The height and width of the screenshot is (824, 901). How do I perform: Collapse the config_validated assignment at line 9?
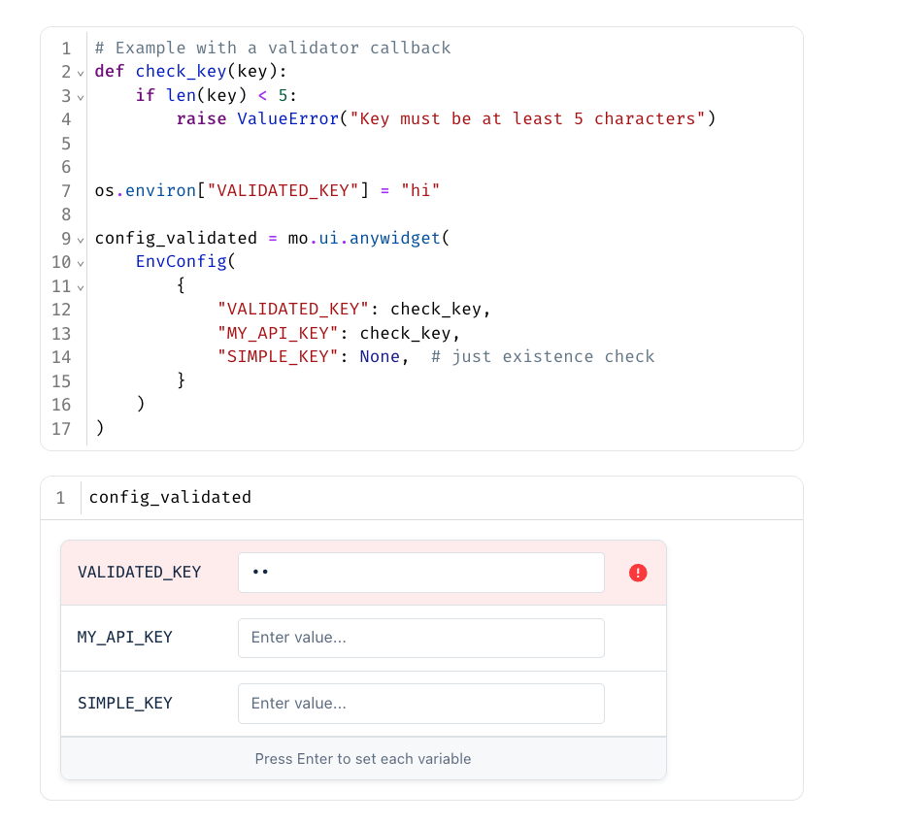[81, 240]
